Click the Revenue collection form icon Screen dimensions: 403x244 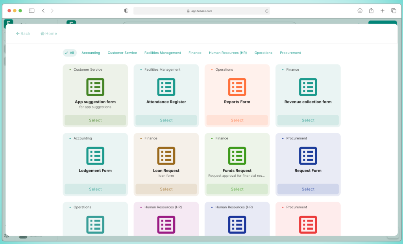pos(308,87)
